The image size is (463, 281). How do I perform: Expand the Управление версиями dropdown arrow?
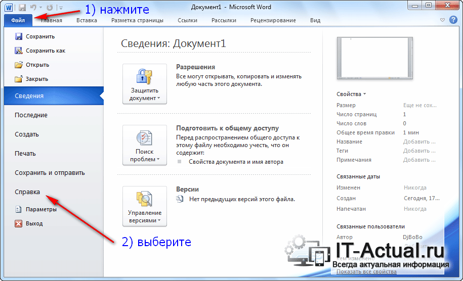point(159,220)
